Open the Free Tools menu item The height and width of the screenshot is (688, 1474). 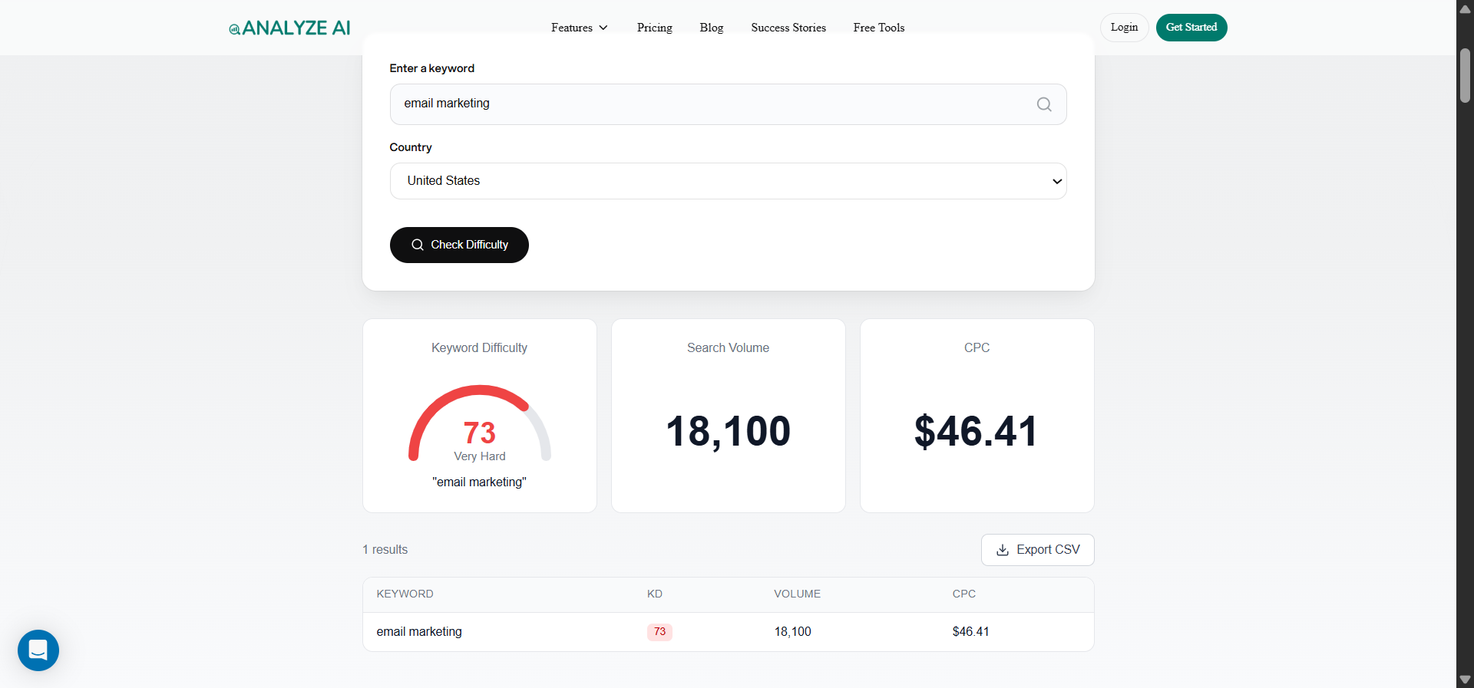coord(879,28)
